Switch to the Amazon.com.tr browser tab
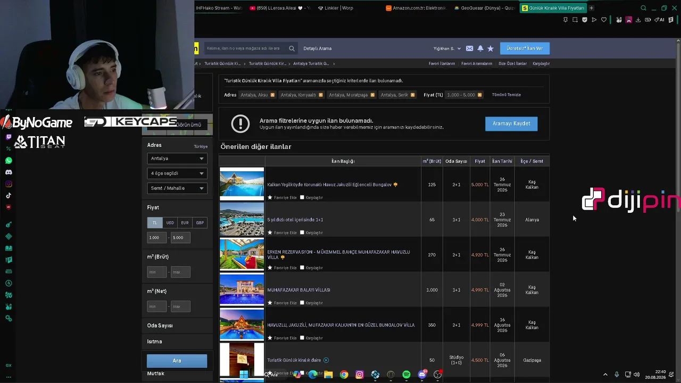The height and width of the screenshot is (383, 681). pos(416,8)
